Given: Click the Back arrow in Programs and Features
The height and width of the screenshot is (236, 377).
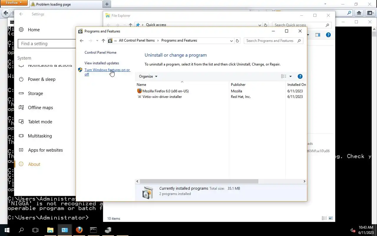Looking at the screenshot, I should (x=82, y=41).
